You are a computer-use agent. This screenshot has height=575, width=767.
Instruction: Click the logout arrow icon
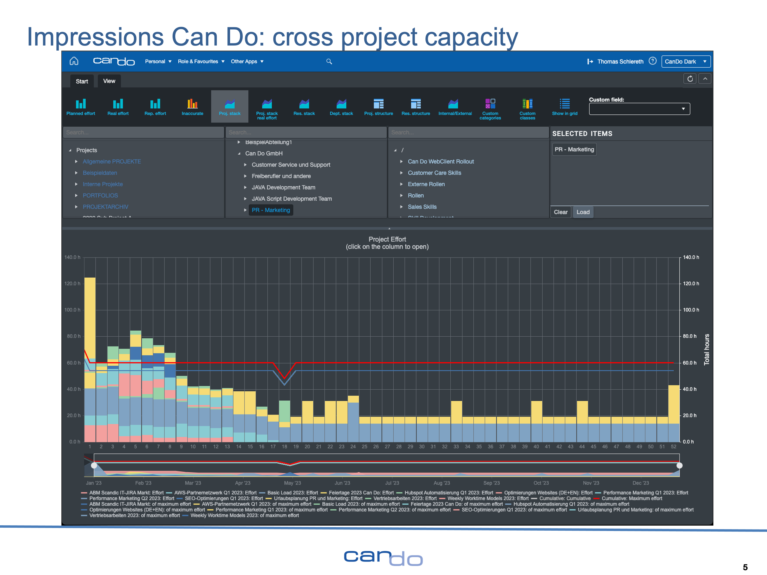coord(590,62)
